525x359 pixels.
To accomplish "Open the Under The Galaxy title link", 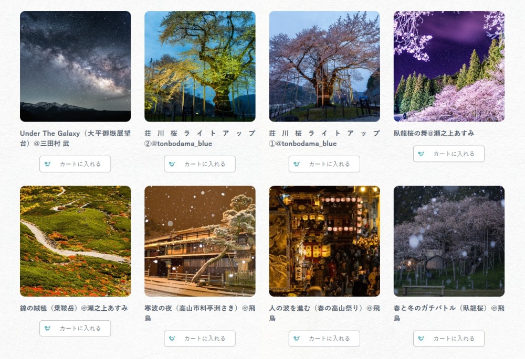I will tap(75, 138).
